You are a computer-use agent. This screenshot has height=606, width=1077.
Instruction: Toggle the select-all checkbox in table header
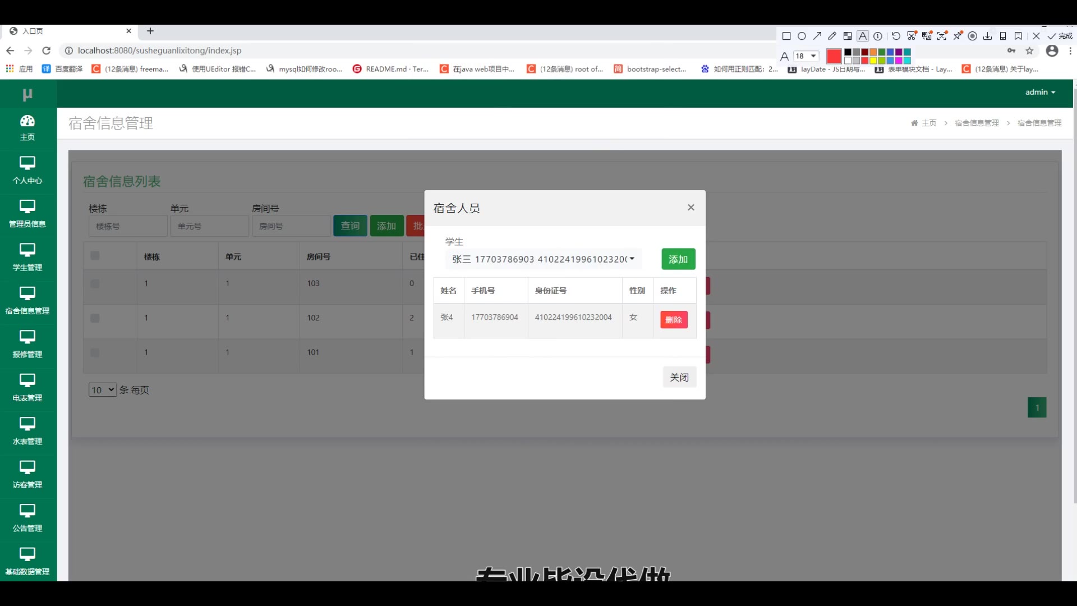tap(95, 256)
